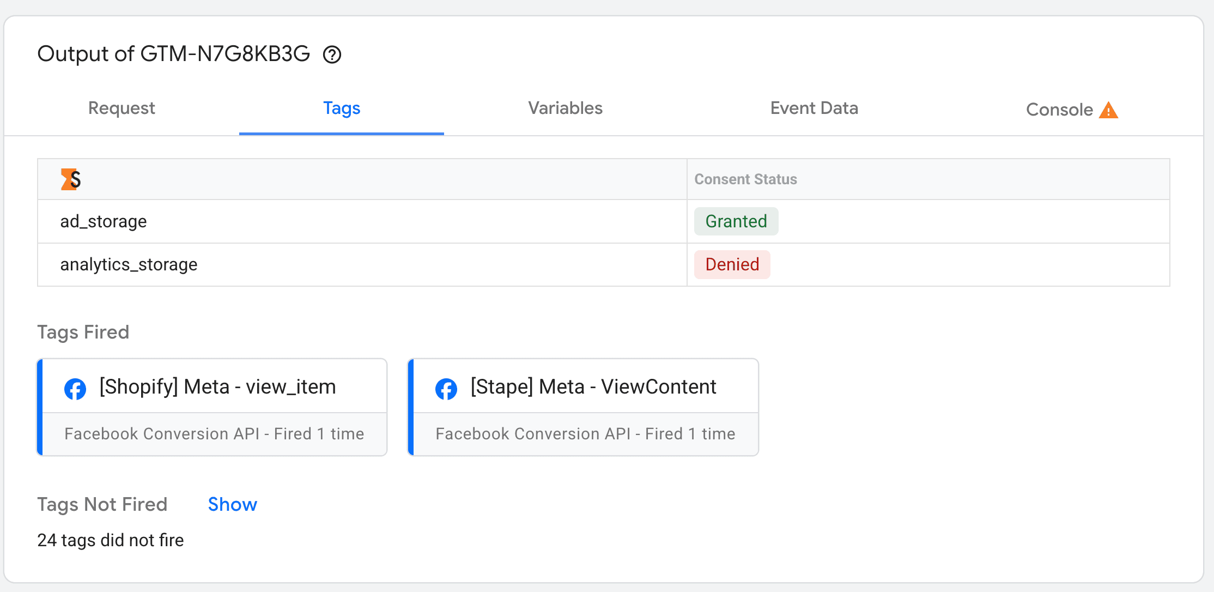The height and width of the screenshot is (592, 1214).
Task: Click Facebook icon on Shopify Meta view_item tag
Action: [x=75, y=389]
